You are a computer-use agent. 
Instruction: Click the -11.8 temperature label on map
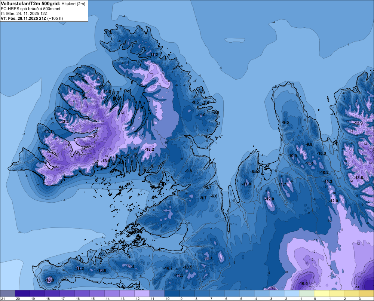point(107,92)
